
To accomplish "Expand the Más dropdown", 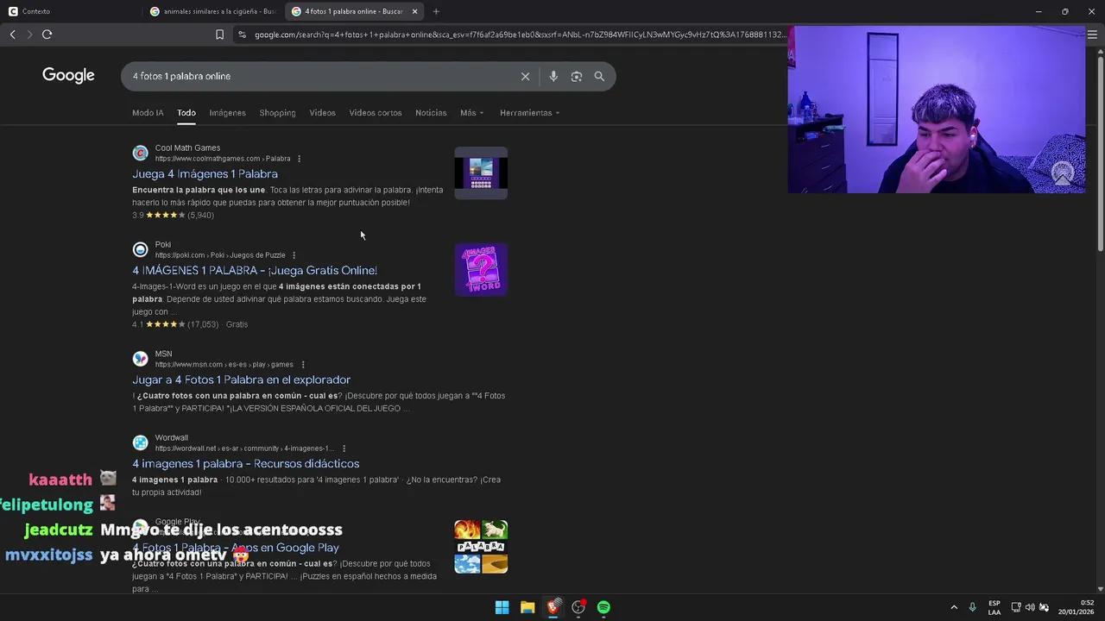I will (x=471, y=113).
